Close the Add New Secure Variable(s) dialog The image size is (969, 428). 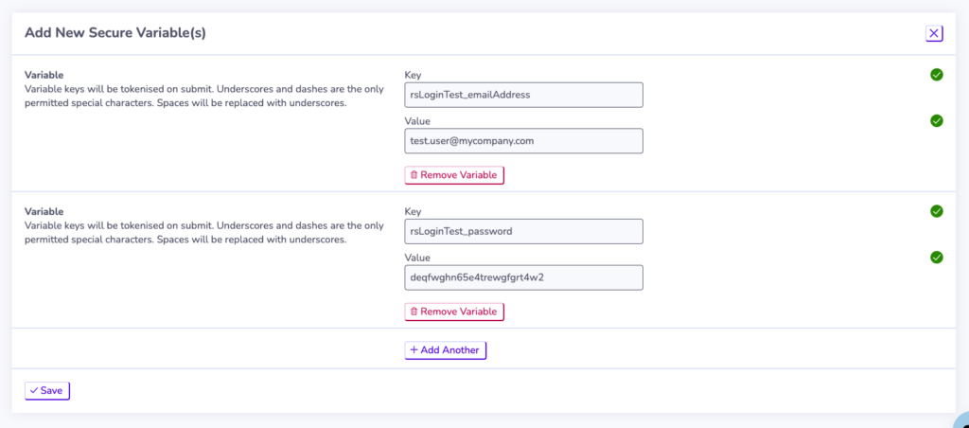point(934,33)
